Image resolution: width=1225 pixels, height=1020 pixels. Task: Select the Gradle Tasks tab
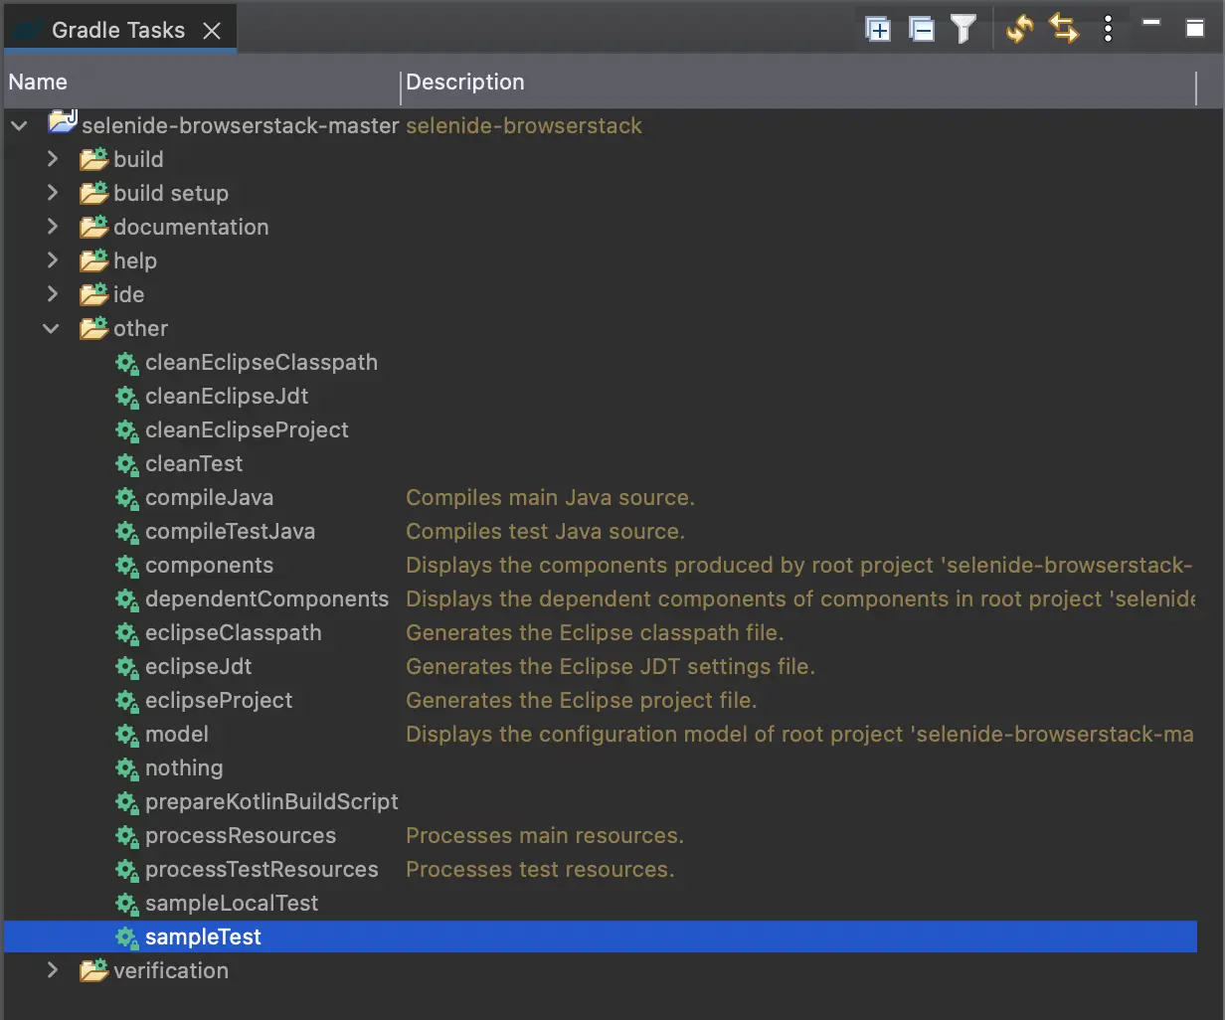117,30
